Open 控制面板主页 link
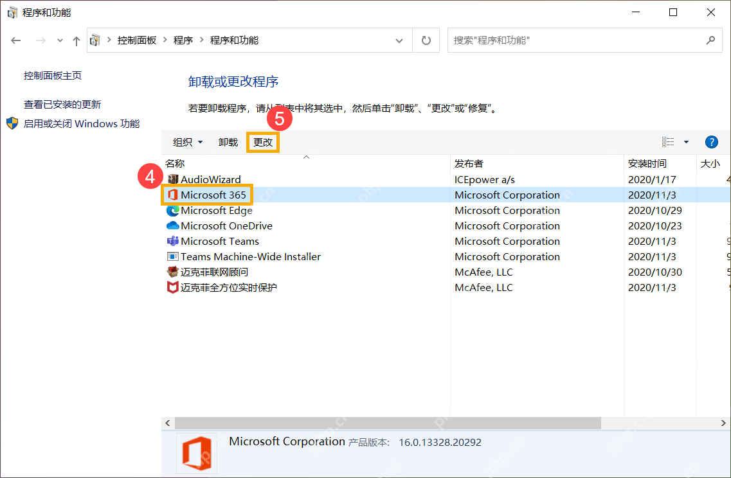Image resolution: width=731 pixels, height=478 pixels. 53,75
